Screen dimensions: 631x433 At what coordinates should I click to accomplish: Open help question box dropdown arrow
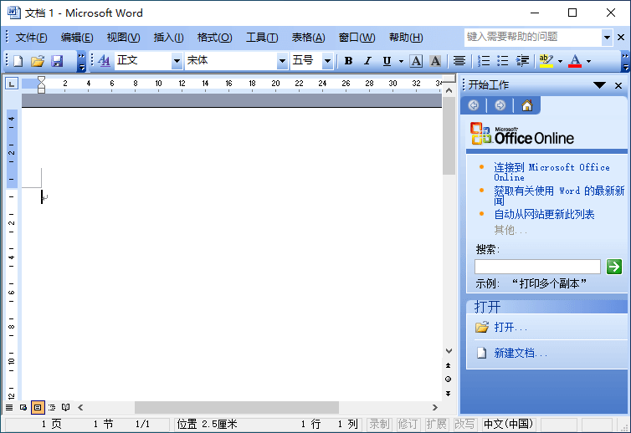(607, 38)
